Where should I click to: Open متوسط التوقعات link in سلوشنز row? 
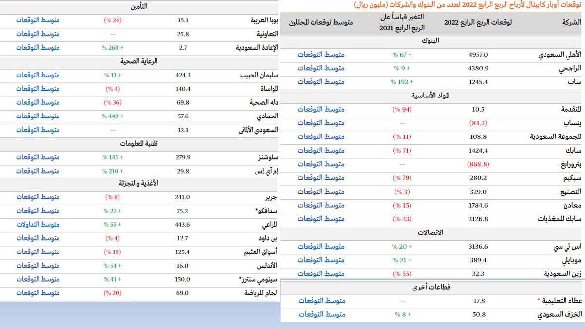[38, 157]
